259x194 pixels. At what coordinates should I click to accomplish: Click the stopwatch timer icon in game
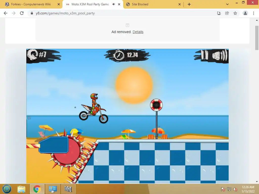[118, 55]
